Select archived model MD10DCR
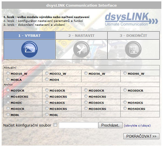The image size is (163, 147). (47, 90)
